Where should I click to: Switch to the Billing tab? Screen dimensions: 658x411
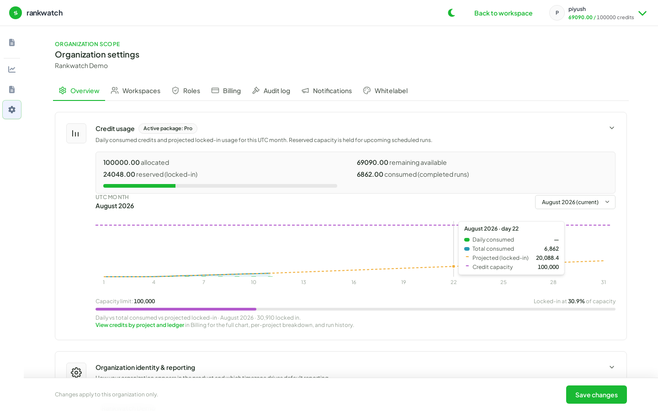[x=226, y=91]
